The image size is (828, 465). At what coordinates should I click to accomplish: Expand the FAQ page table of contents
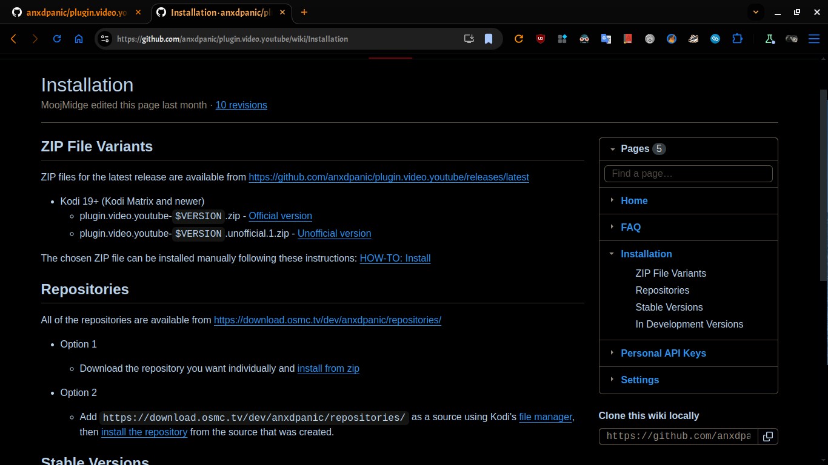click(x=612, y=226)
